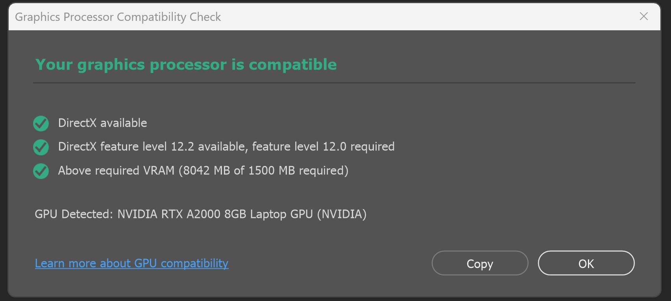Image resolution: width=671 pixels, height=301 pixels.
Task: Click the check icon on the second status row
Action: (x=41, y=147)
